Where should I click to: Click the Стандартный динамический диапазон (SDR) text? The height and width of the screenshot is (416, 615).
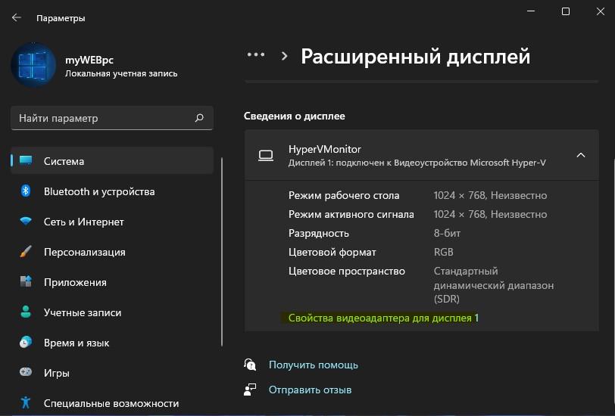pos(493,285)
